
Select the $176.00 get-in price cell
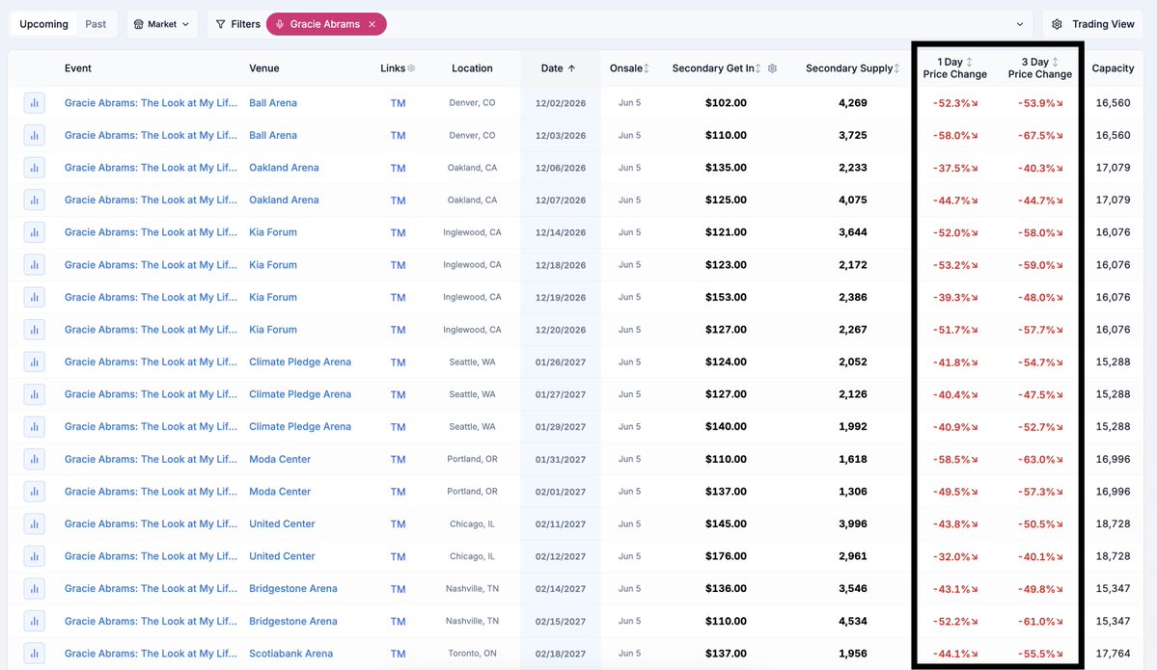[726, 556]
